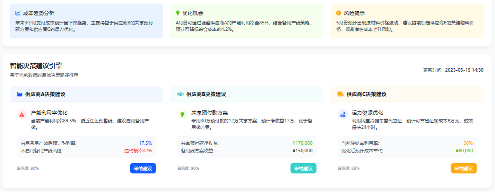Accept the 供应商A recommendation with blue 采纳建议 button
The width and height of the screenshot is (495, 192).
pyautogui.click(x=143, y=169)
